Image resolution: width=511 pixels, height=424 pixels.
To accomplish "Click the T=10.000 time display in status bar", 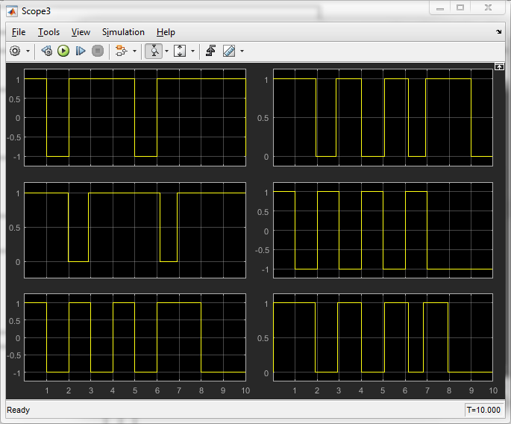I will 483,410.
